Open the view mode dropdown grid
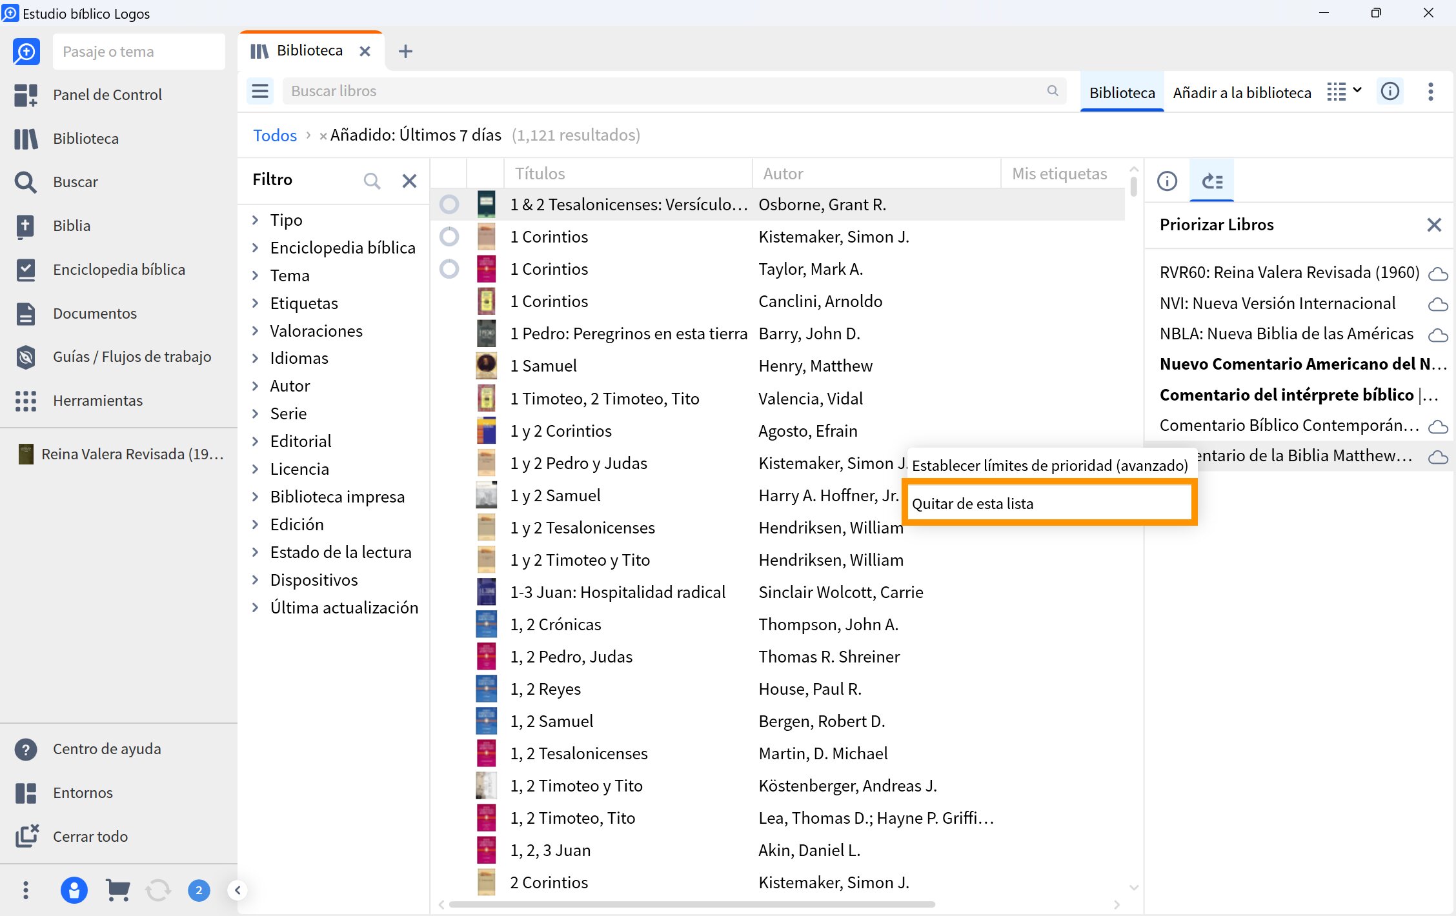This screenshot has height=916, width=1456. pos(1344,91)
